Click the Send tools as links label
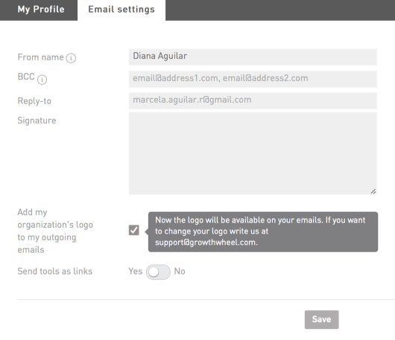Screen dimensions: 395x340 (55, 272)
